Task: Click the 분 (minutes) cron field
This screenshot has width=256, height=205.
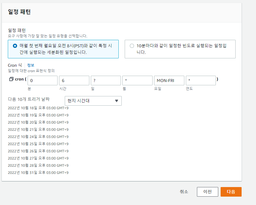Action: click(43, 81)
